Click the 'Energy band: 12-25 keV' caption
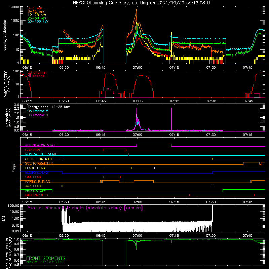The image size is (269, 269). click(x=49, y=107)
